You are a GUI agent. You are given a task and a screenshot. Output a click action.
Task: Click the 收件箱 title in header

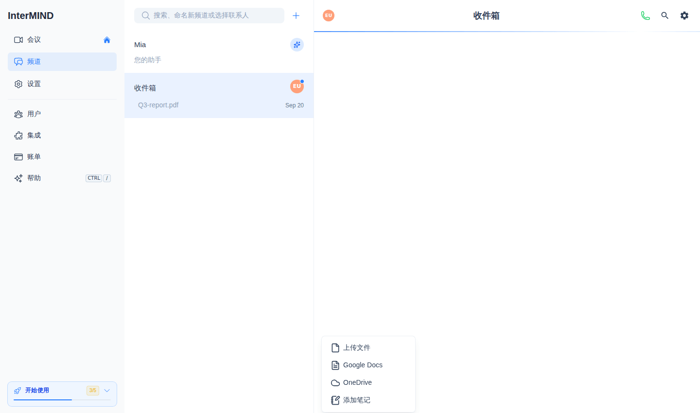click(x=487, y=16)
